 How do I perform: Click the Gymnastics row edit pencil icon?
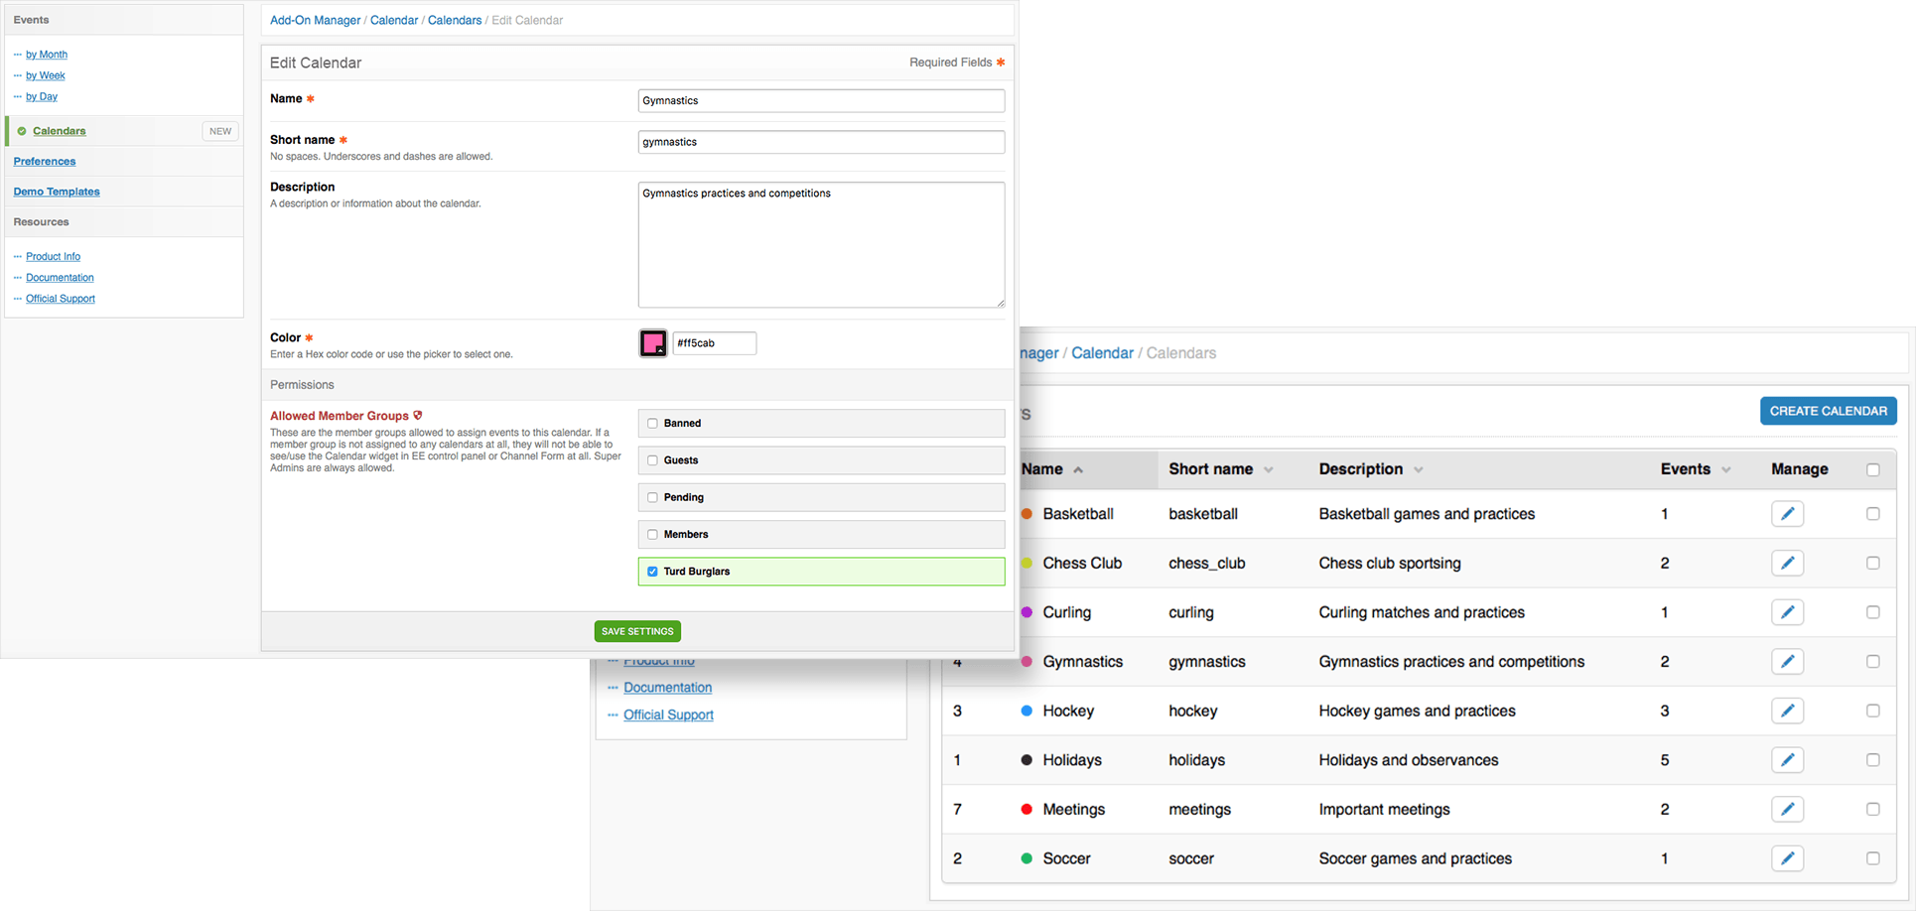pyautogui.click(x=1787, y=661)
